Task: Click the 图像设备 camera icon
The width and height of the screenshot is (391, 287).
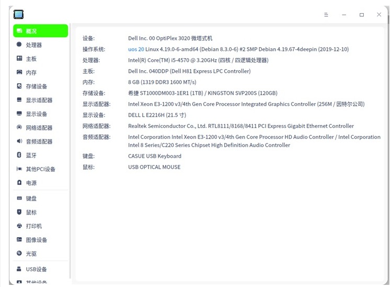Action: pyautogui.click(x=19, y=239)
